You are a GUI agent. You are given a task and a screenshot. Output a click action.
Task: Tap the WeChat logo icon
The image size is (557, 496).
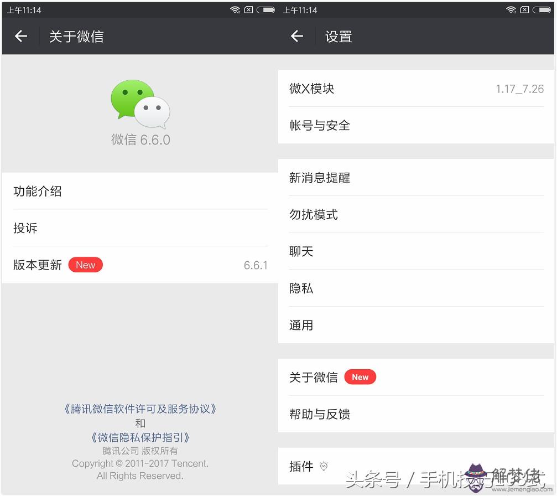(x=140, y=104)
